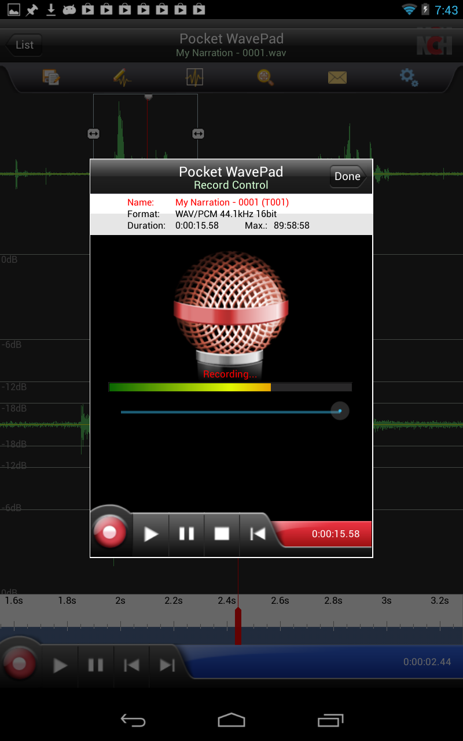Tap Done to close Record Control
463x741 pixels.
pos(348,177)
